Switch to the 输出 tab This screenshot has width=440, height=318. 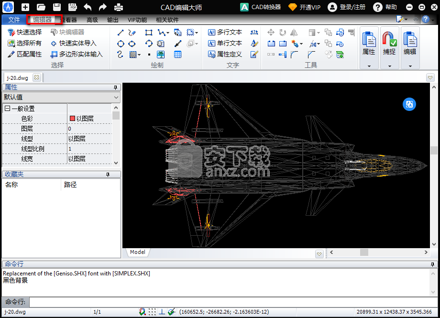point(113,20)
